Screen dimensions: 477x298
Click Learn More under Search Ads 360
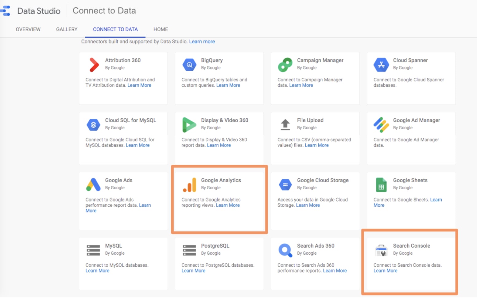335,271
